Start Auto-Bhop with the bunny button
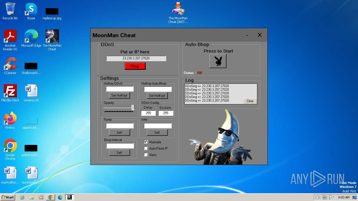Image resolution: width=358 pixels, height=201 pixels. coord(218,61)
